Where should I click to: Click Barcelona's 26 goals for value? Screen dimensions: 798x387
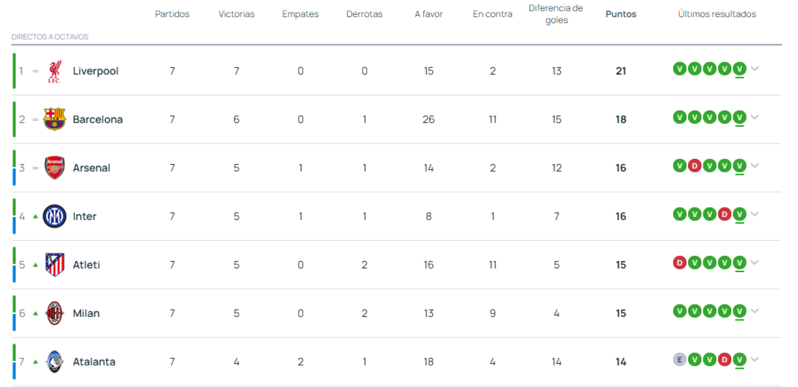click(x=428, y=120)
